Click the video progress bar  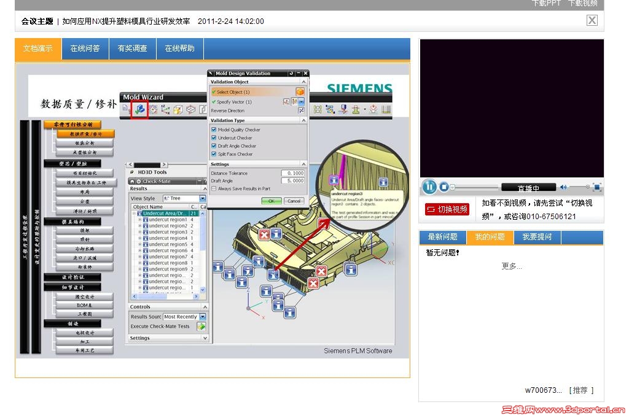click(x=475, y=187)
